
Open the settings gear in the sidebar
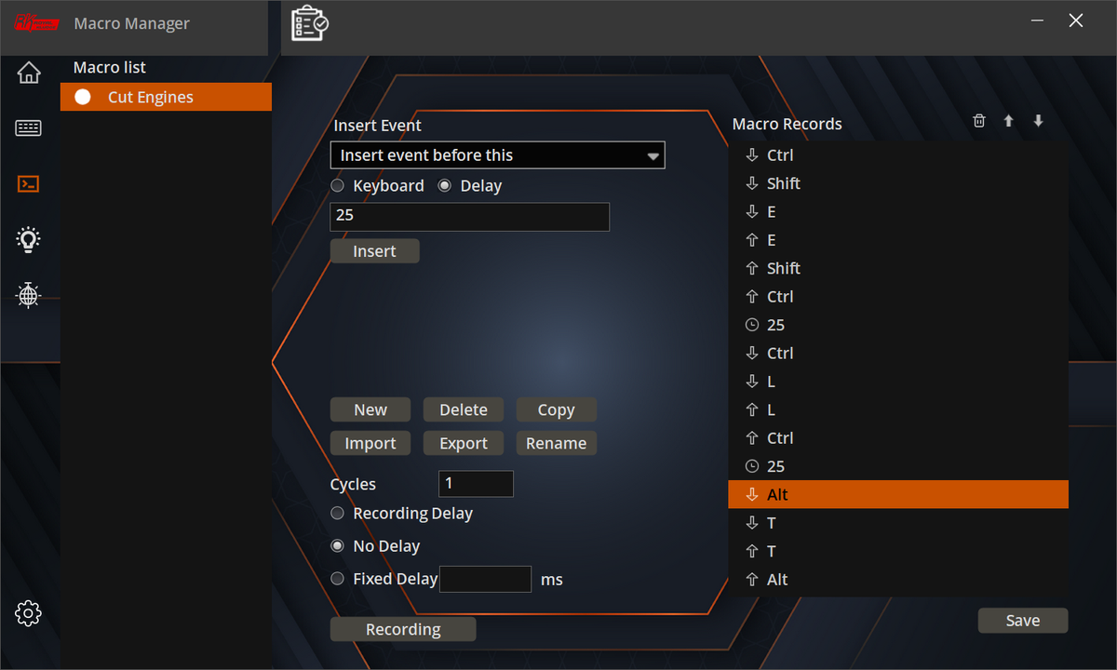pyautogui.click(x=29, y=613)
